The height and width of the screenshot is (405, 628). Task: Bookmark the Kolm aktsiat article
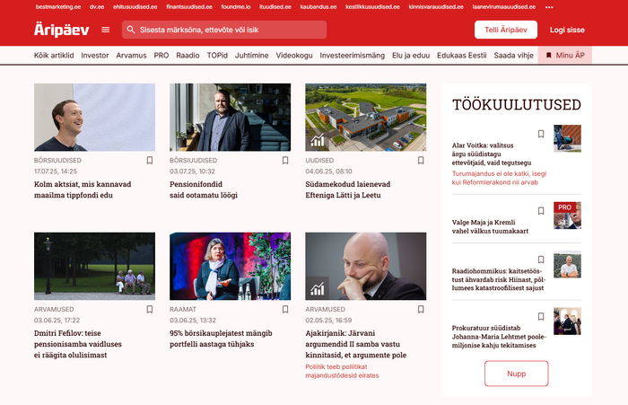click(149, 161)
